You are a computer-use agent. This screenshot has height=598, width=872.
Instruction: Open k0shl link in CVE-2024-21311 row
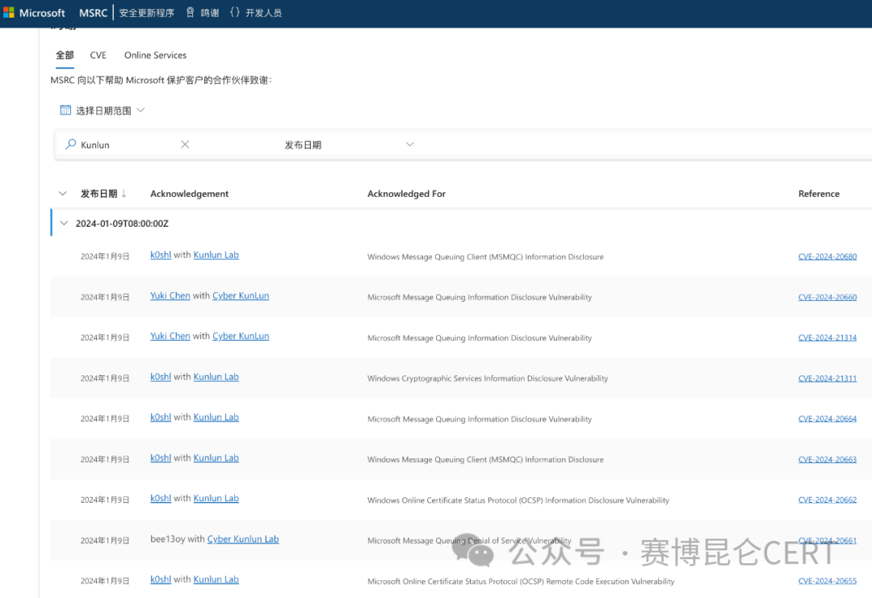click(x=161, y=377)
